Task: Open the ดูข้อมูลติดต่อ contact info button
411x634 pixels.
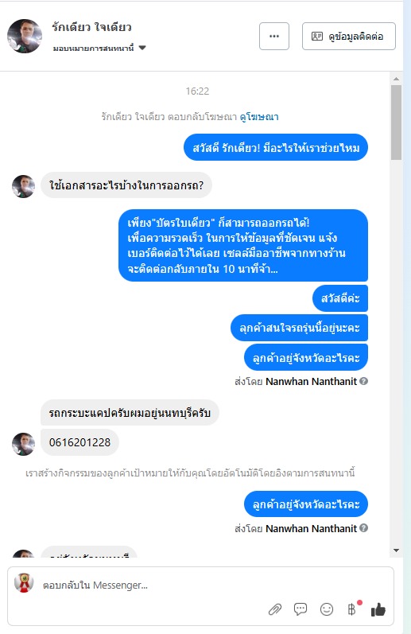Action: coord(349,37)
